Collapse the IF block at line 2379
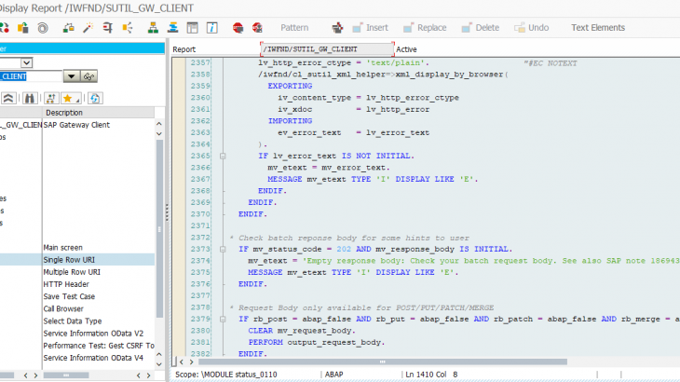 [x=223, y=320]
